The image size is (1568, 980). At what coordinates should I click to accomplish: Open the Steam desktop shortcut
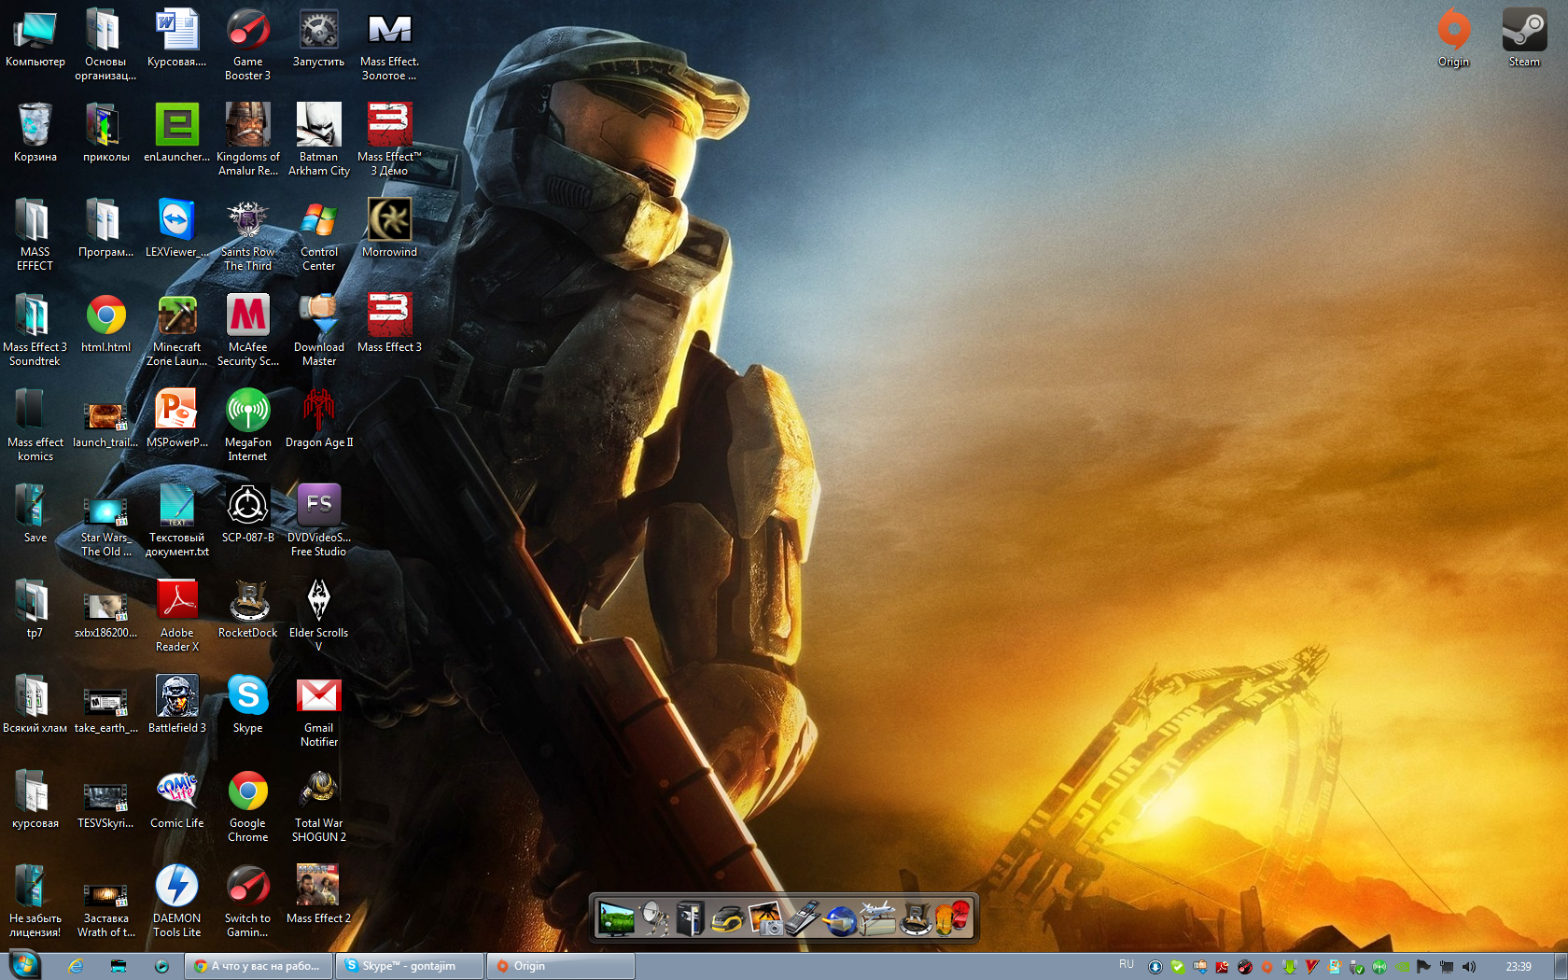1524,37
